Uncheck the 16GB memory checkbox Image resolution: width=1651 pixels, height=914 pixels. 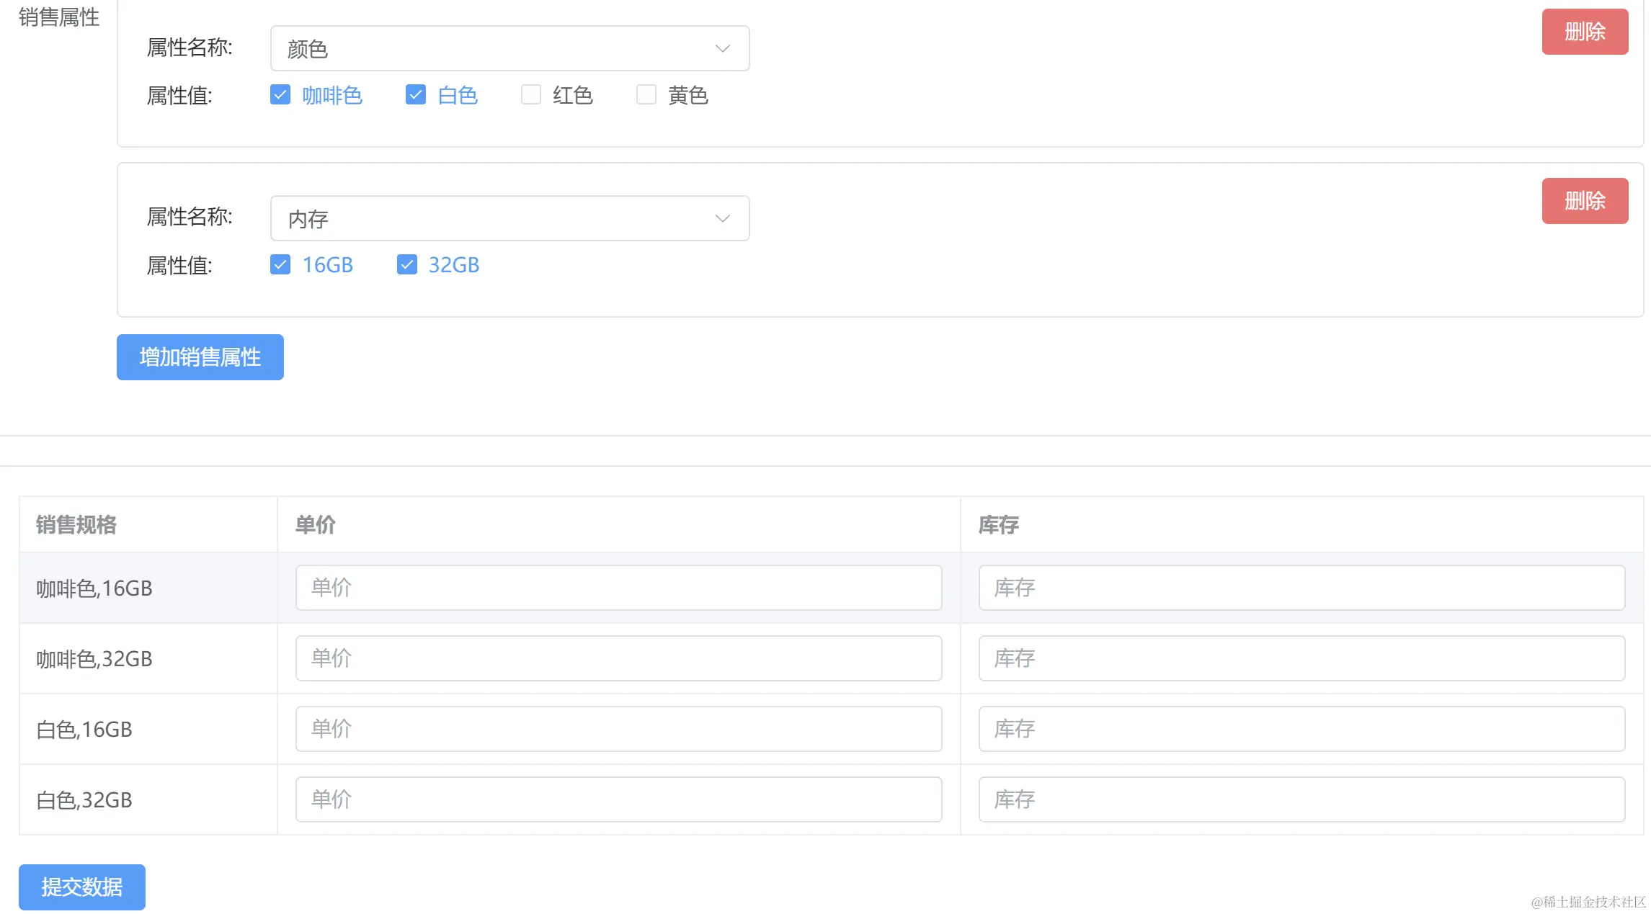point(280,265)
